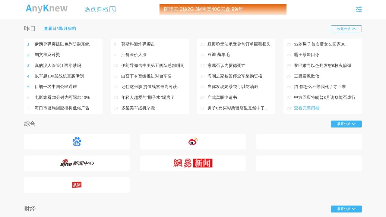Open the Sina news center tile

click(77, 163)
